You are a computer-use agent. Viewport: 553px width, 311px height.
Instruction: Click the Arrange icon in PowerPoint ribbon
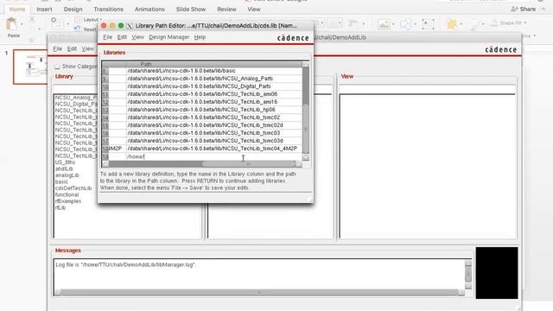coord(452,24)
